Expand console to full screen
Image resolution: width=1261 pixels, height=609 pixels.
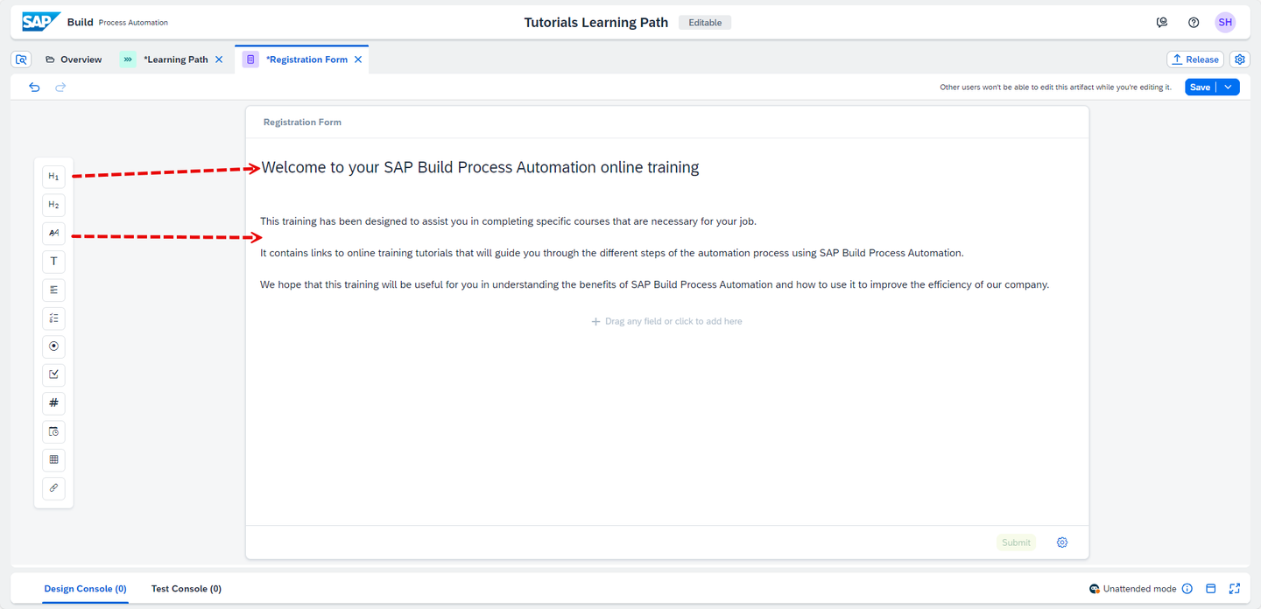point(1235,589)
